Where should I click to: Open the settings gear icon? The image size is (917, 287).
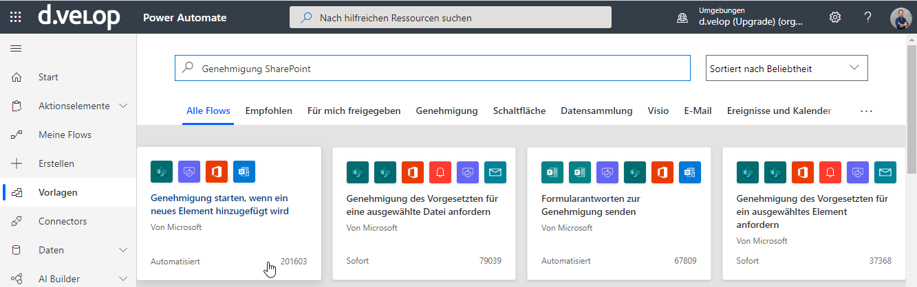pyautogui.click(x=835, y=17)
